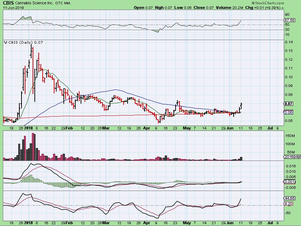
Task: Click the MACD 0.015 axis label
Action: point(291,166)
